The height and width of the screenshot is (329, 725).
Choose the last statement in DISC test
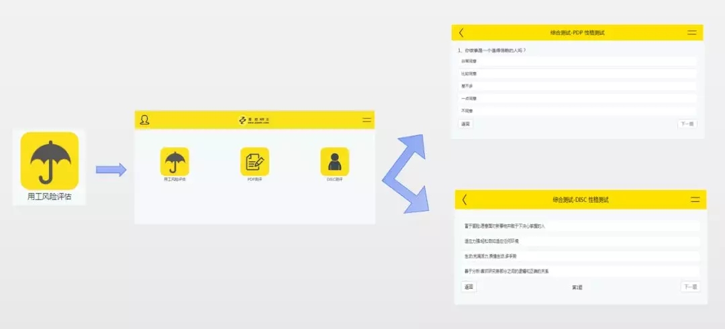(579, 271)
